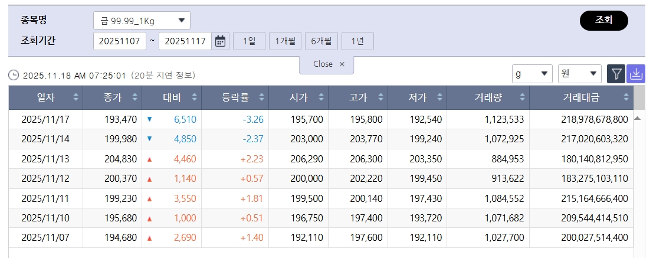
Task: Click the timestamp 2025.11.18 AM 07:25:01
Action: [74, 76]
